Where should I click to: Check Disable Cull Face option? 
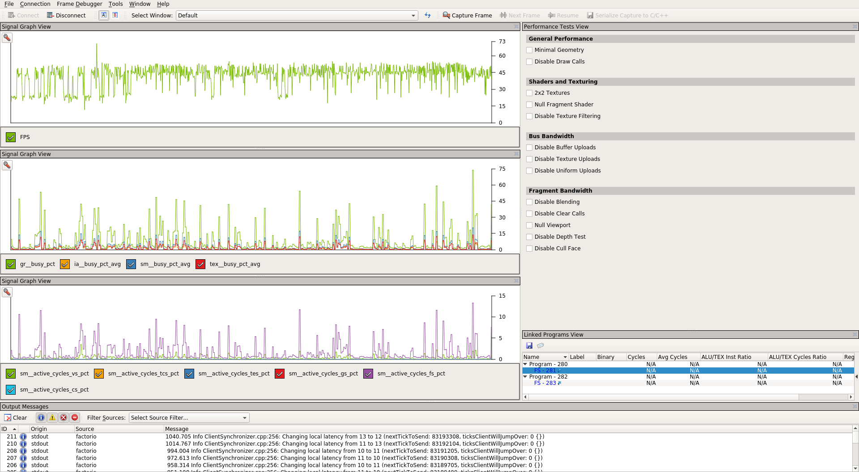(x=529, y=249)
